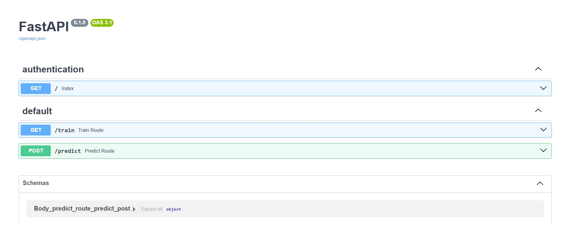Expand the GET /train endpoint arrow
The image size is (570, 225).
click(543, 129)
